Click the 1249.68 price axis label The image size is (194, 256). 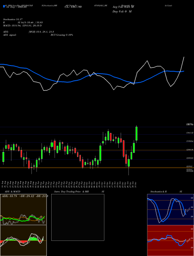pos(190,158)
